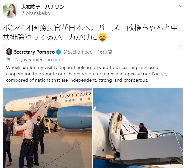184x168 pixels.
Task: Open the right photo of boarding the plane
Action: pyautogui.click(x=138, y=128)
